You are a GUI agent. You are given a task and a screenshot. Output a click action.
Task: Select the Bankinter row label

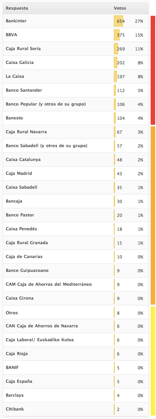point(16,21)
